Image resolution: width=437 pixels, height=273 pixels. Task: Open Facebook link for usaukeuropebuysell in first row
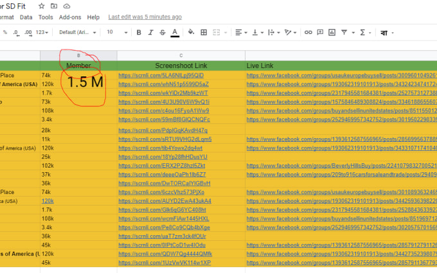pyautogui.click(x=341, y=75)
